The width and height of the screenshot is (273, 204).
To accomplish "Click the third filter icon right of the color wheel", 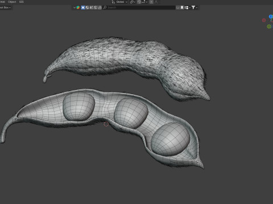I will point(92,7).
